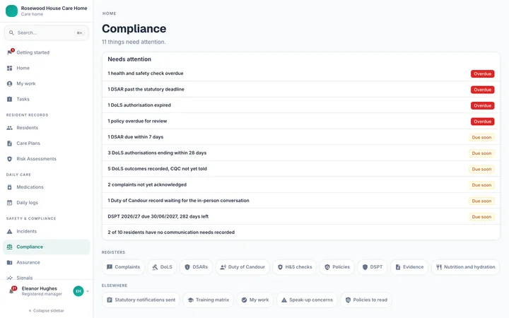Open '5 DoLS outcomes recorded, CQC not yet told'
509x318 pixels.
[301, 169]
